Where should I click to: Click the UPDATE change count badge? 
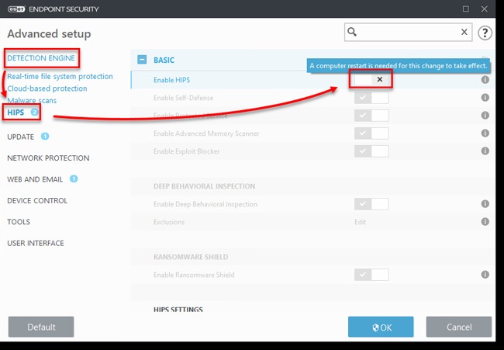pyautogui.click(x=45, y=137)
